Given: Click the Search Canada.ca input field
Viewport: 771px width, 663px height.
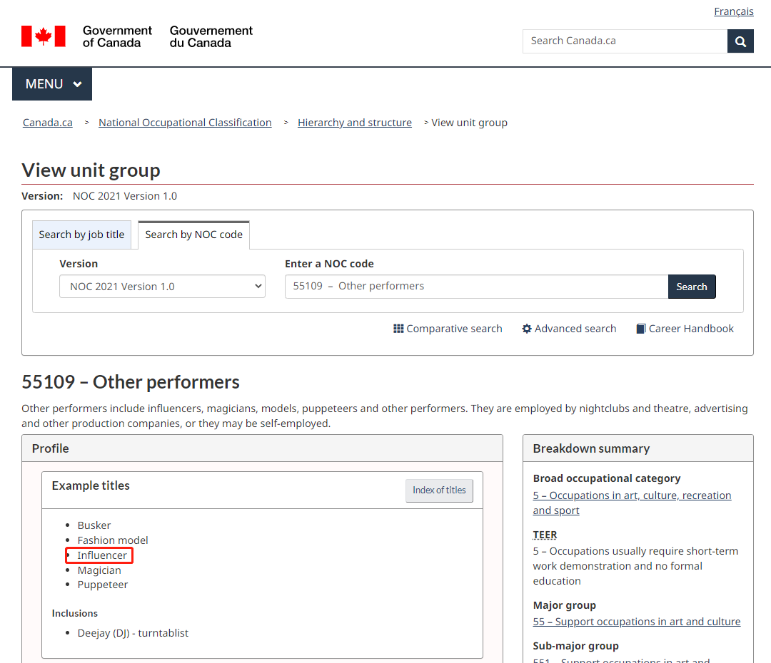Looking at the screenshot, I should 625,41.
